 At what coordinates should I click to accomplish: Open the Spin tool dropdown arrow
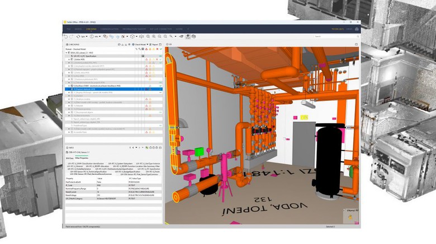86,36
